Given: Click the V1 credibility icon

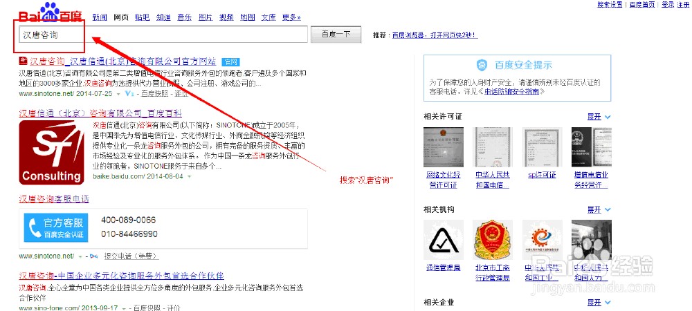Looking at the screenshot, I should 129,94.
